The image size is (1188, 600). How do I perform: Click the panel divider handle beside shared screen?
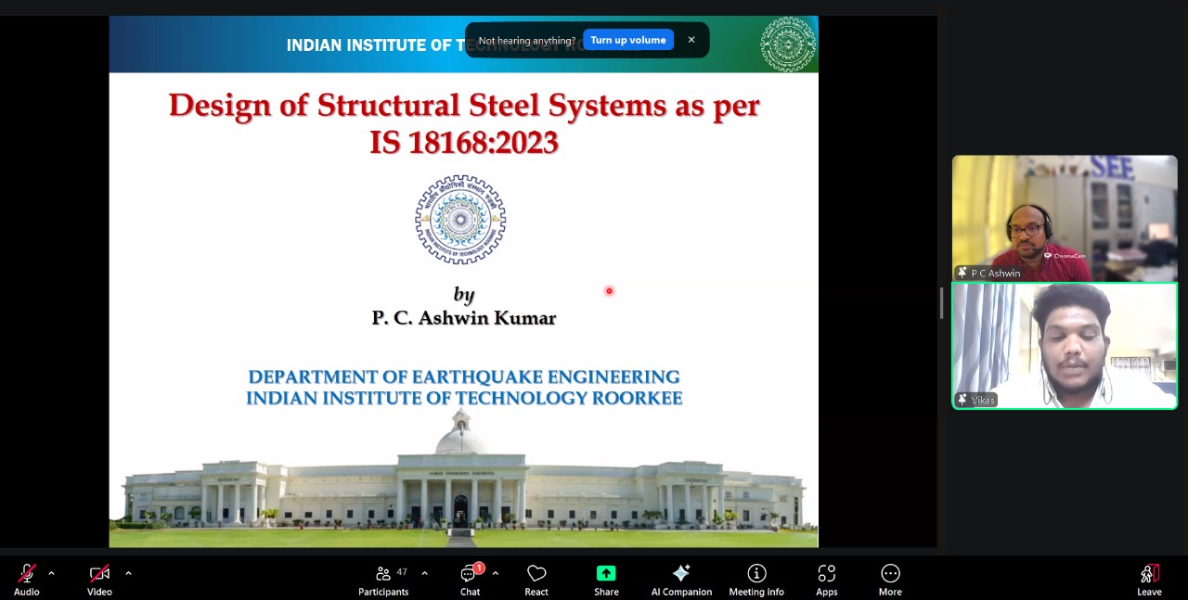coord(941,303)
